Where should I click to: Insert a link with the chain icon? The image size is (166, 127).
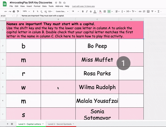coord(140,11)
